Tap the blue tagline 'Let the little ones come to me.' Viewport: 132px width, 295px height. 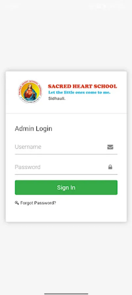(79, 92)
